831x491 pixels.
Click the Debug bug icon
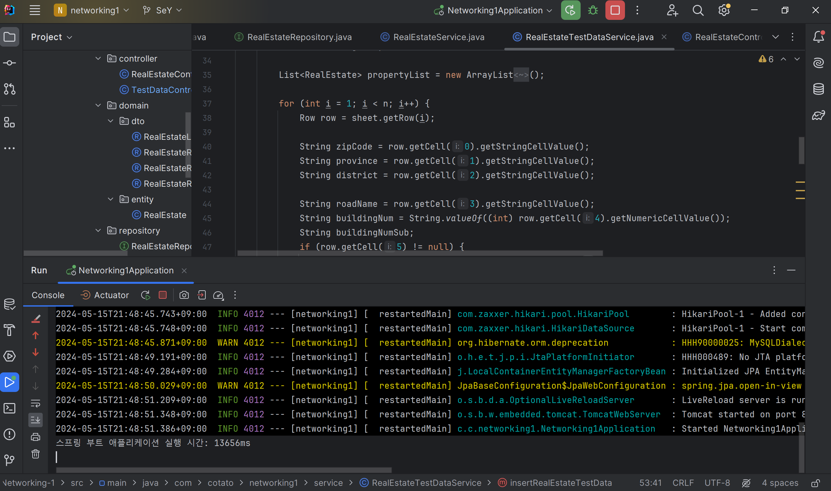pos(593,10)
